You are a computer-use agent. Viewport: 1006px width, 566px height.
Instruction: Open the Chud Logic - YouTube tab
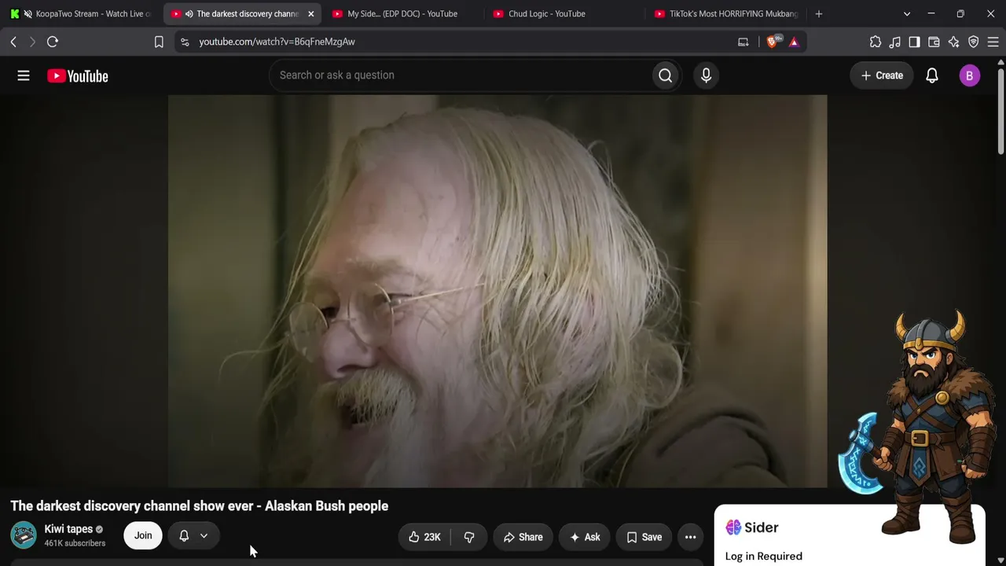click(564, 13)
